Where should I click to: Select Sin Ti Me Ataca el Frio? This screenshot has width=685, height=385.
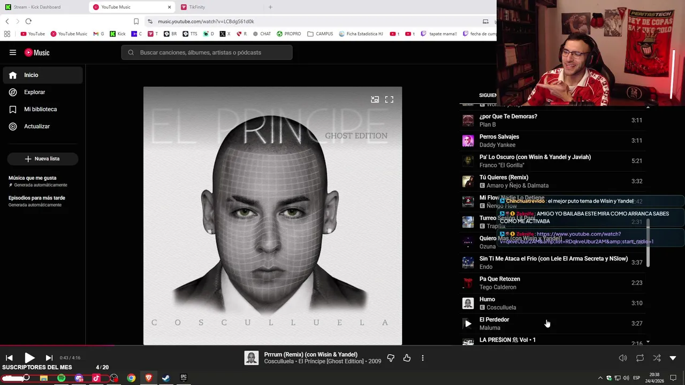tap(554, 263)
